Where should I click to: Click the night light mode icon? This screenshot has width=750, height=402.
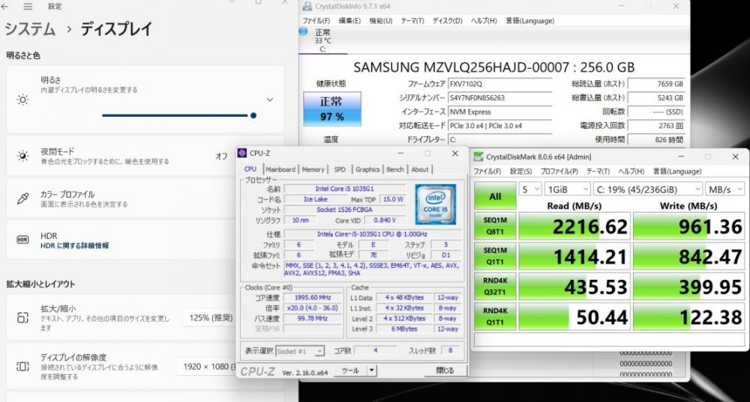coord(22,156)
